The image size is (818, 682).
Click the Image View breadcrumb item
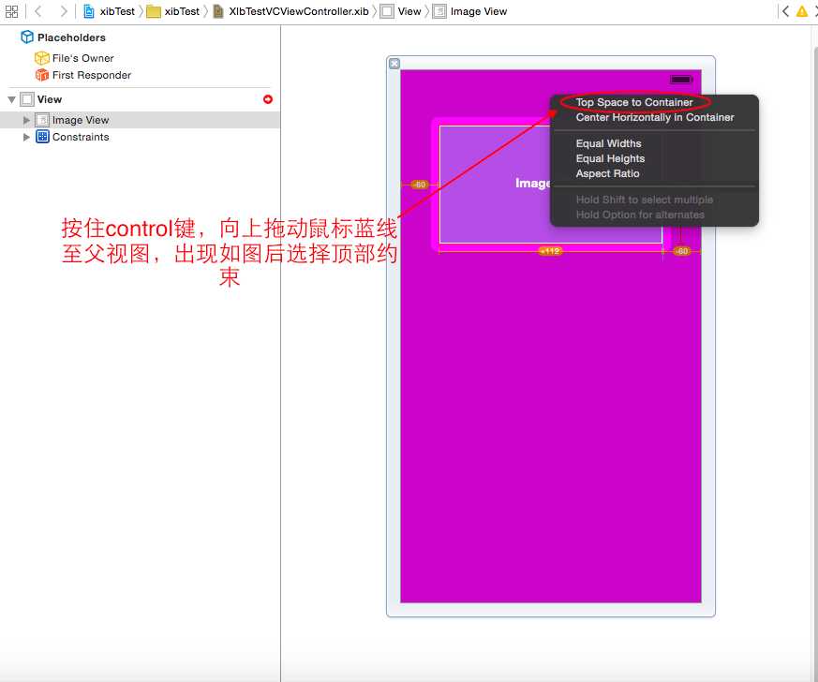point(470,11)
